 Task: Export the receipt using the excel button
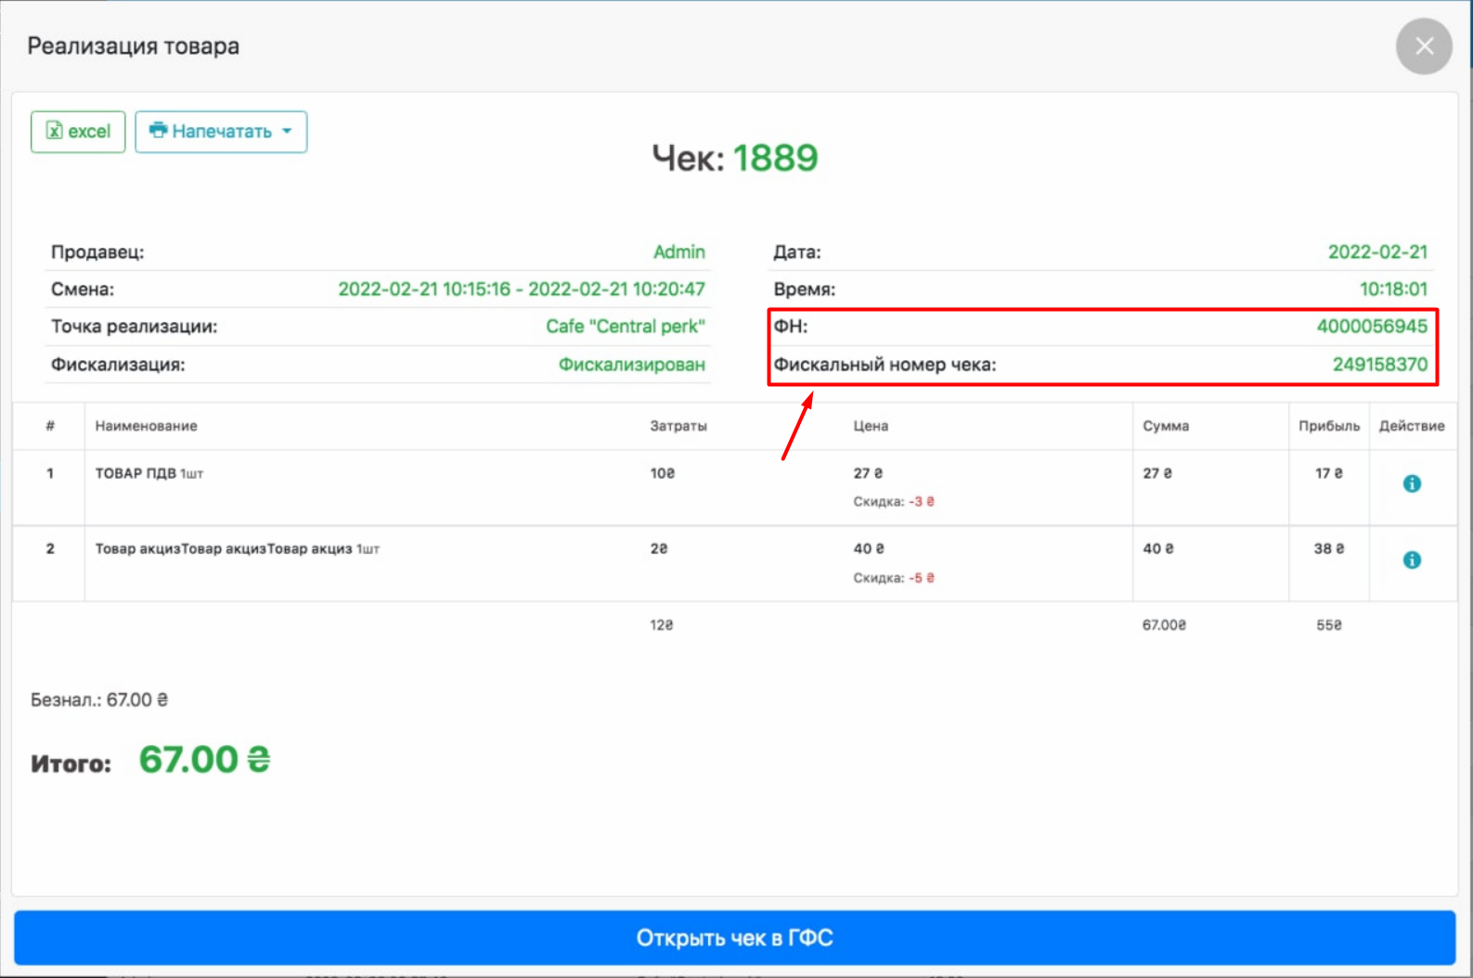78,132
